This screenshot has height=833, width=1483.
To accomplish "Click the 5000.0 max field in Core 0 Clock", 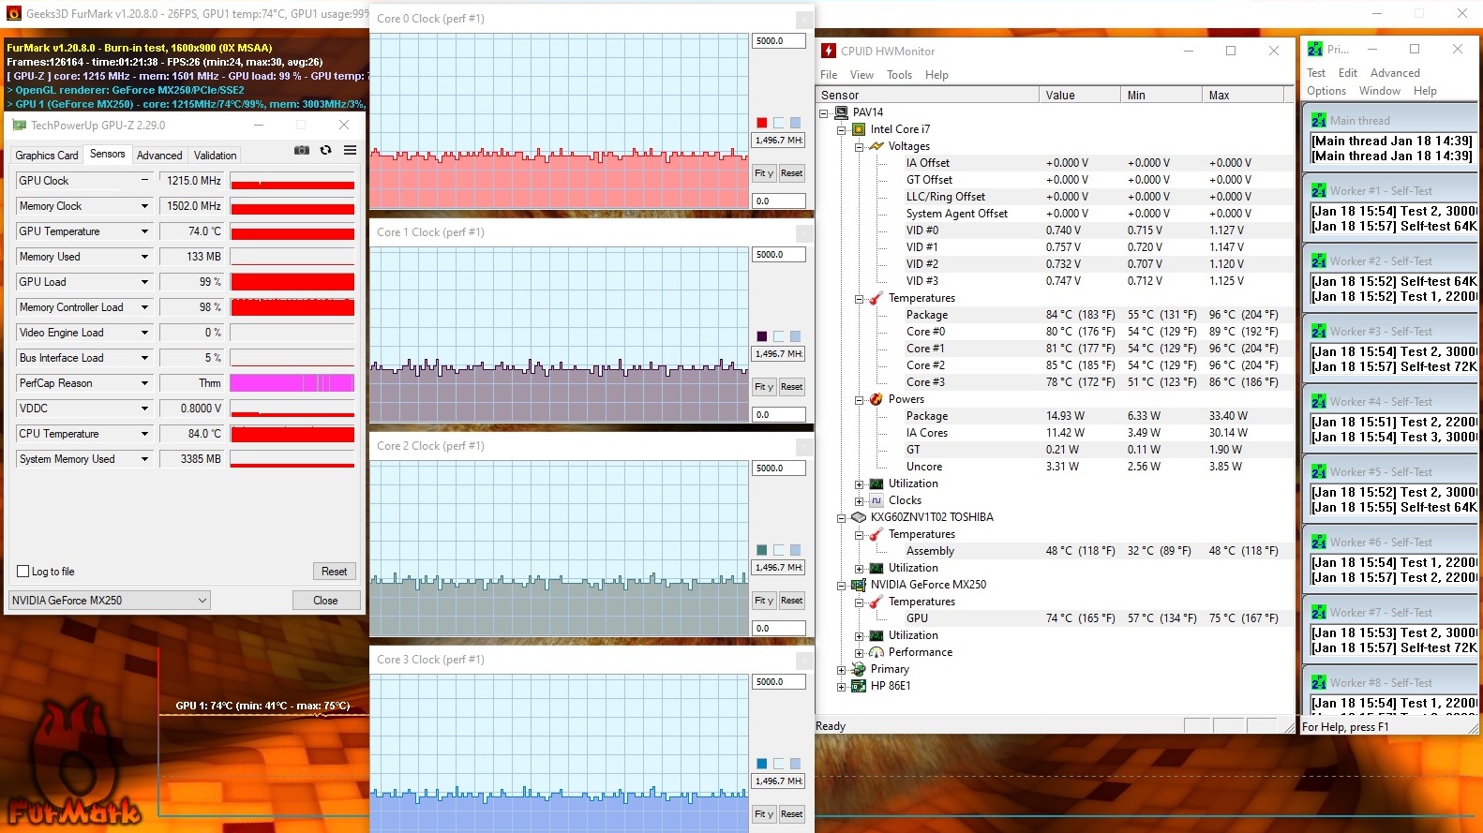I will (x=779, y=41).
